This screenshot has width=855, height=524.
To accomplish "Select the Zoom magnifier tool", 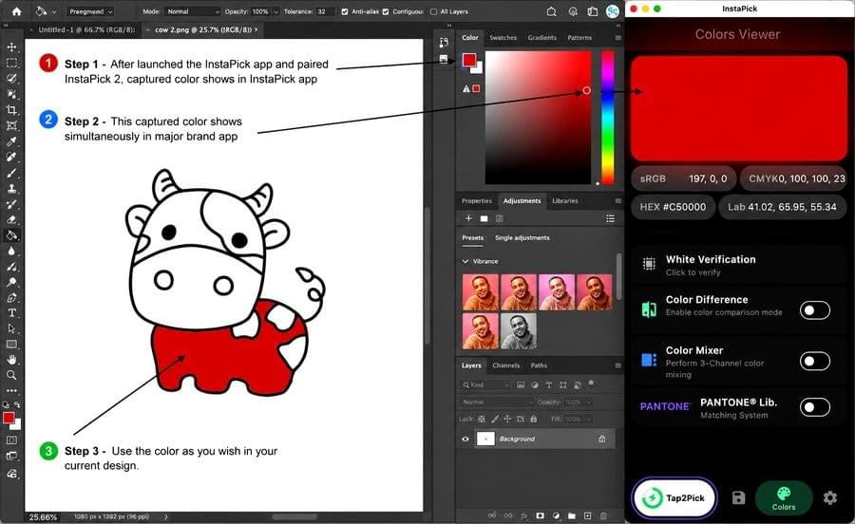I will 11,375.
